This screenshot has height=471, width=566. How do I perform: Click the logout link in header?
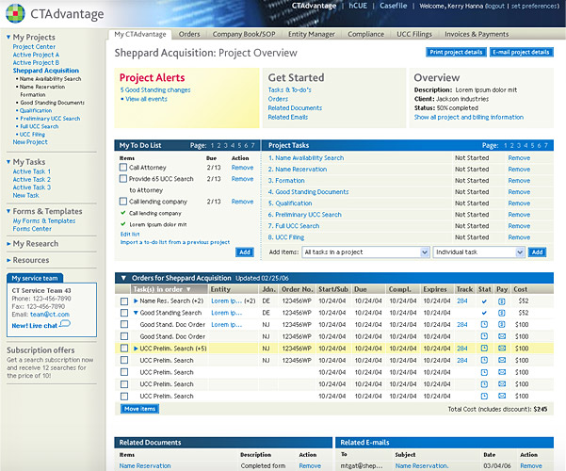click(495, 7)
